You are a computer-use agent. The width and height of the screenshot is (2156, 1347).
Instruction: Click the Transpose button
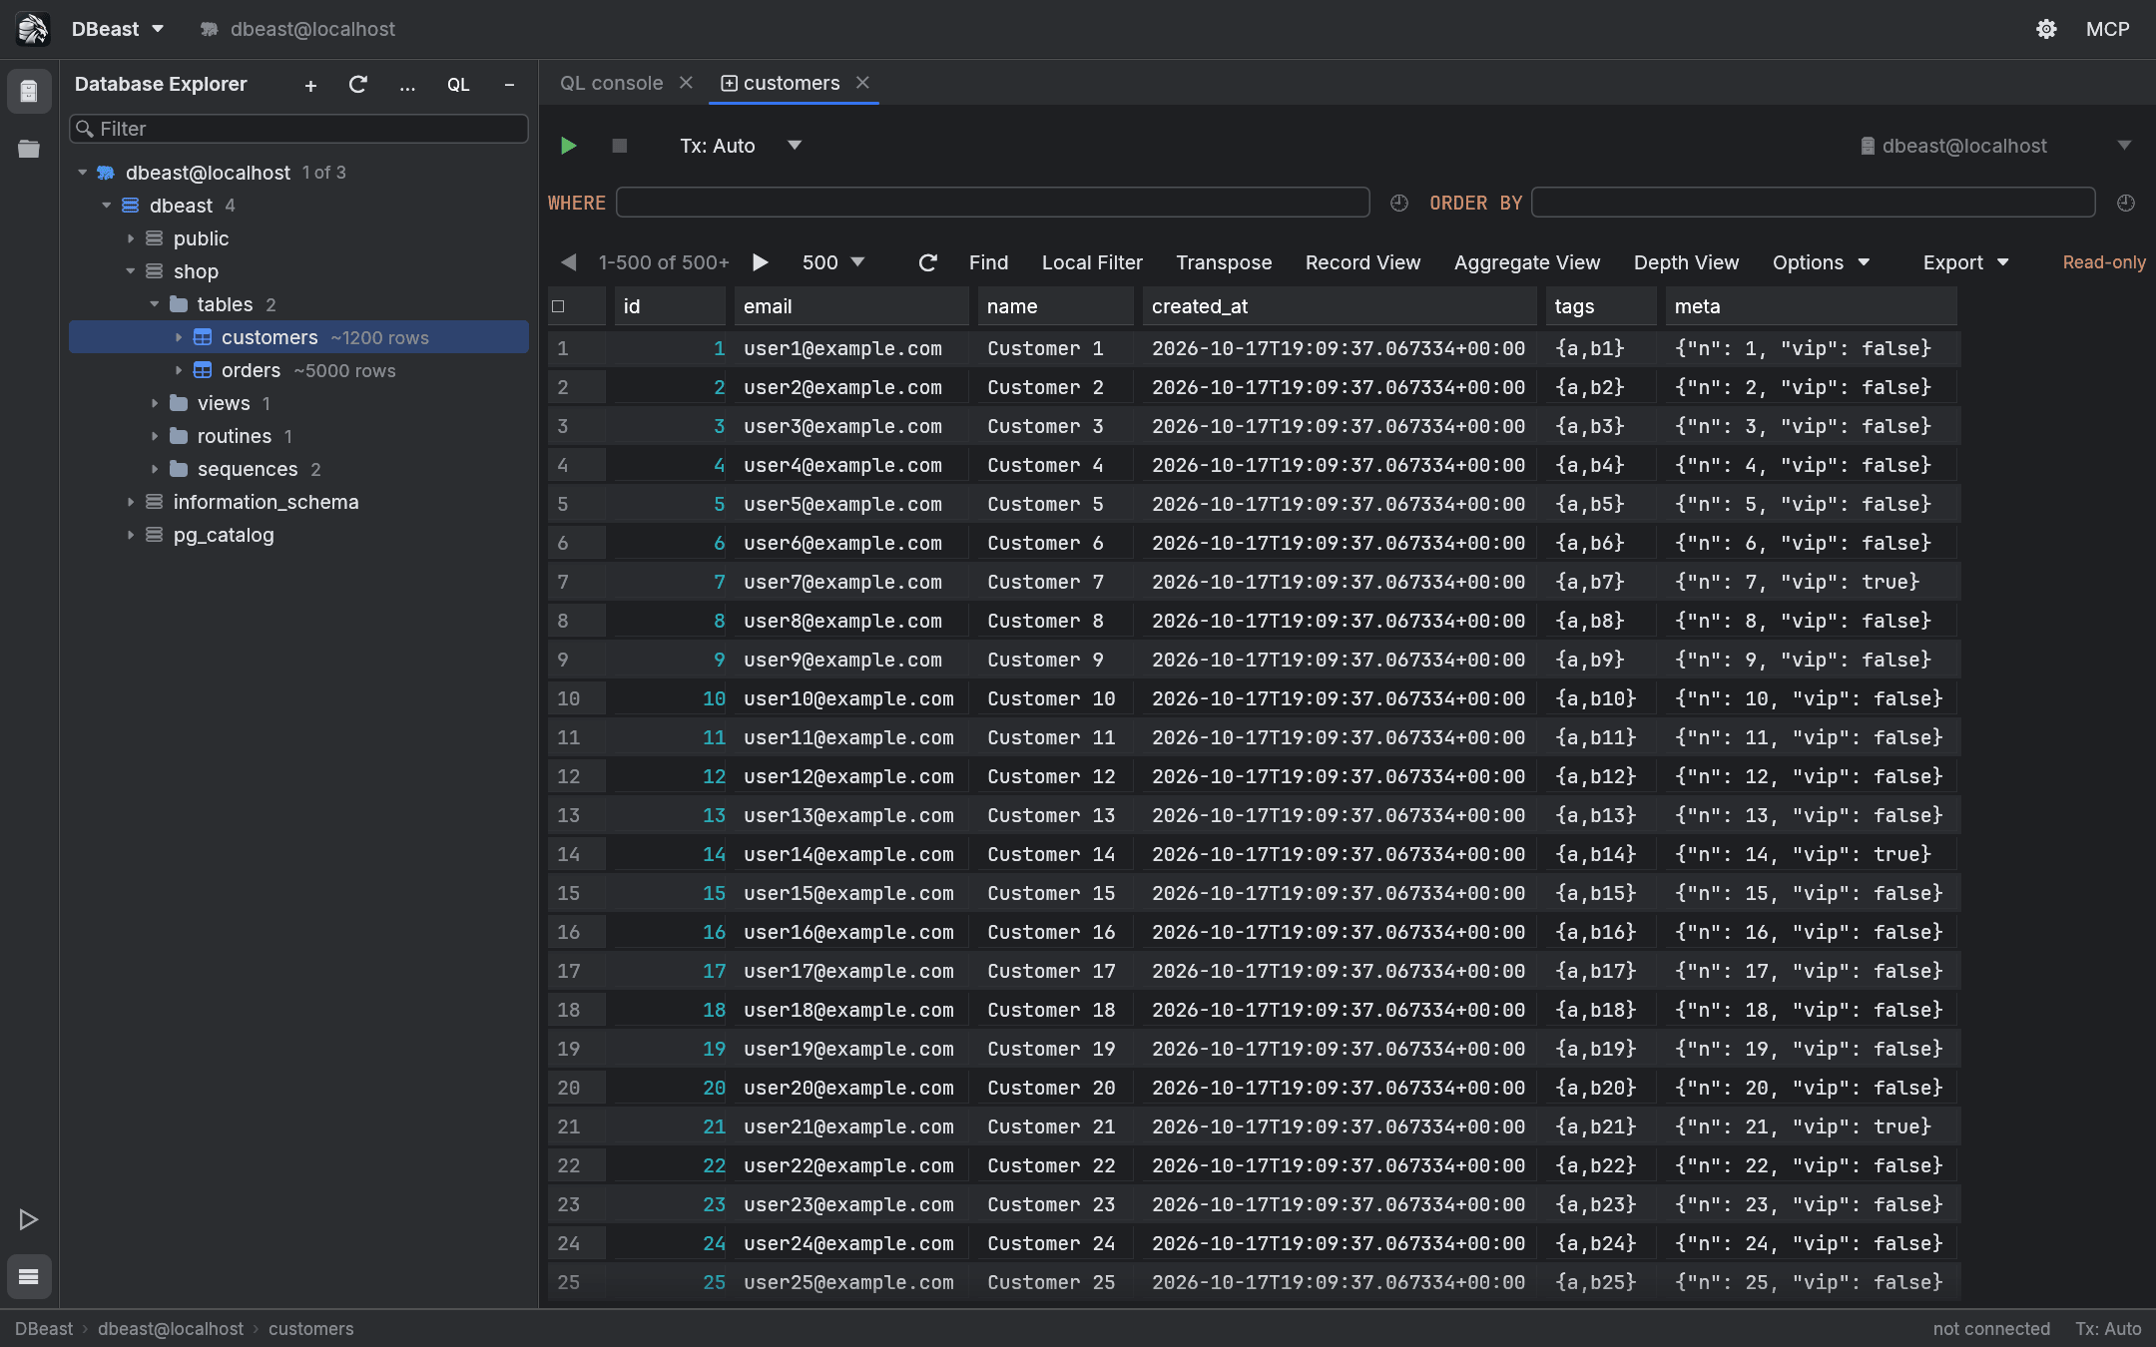1224,262
